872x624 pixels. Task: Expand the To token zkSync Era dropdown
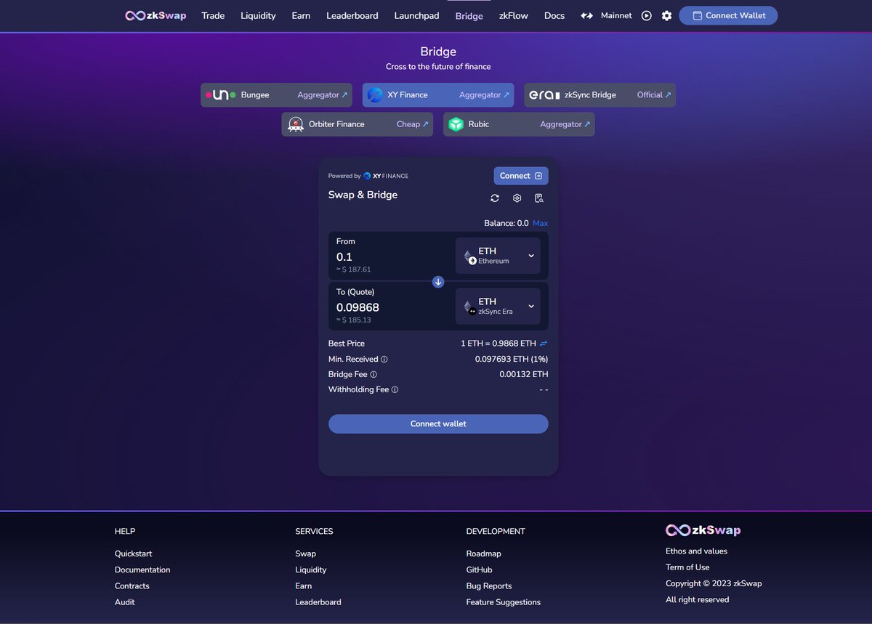tap(498, 306)
